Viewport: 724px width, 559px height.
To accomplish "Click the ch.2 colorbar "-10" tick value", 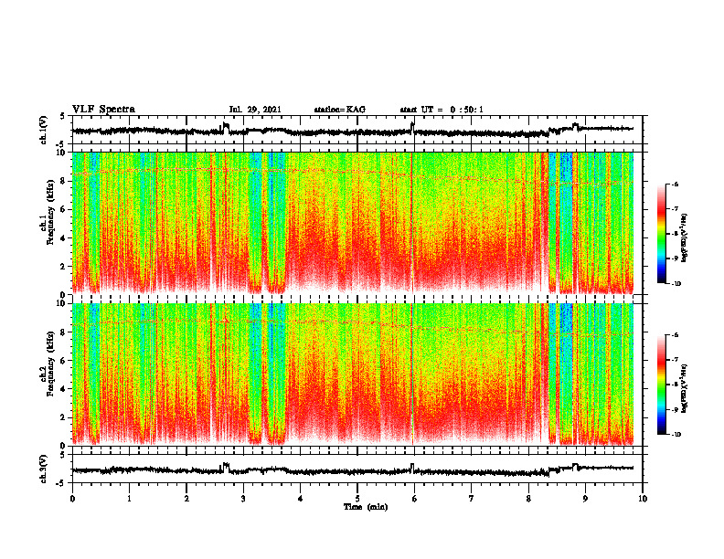I will (x=676, y=435).
